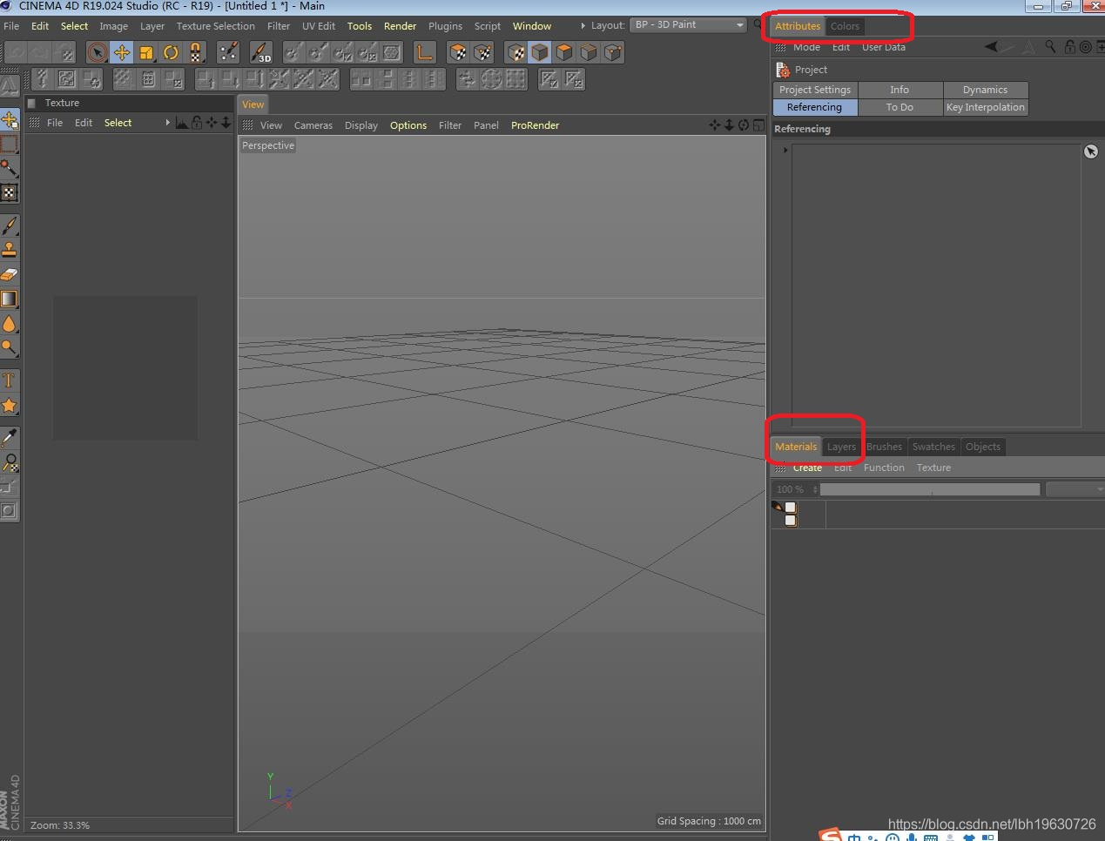Select the Magnify with checker tool
Image resolution: width=1105 pixels, height=841 pixels.
pos(10,462)
